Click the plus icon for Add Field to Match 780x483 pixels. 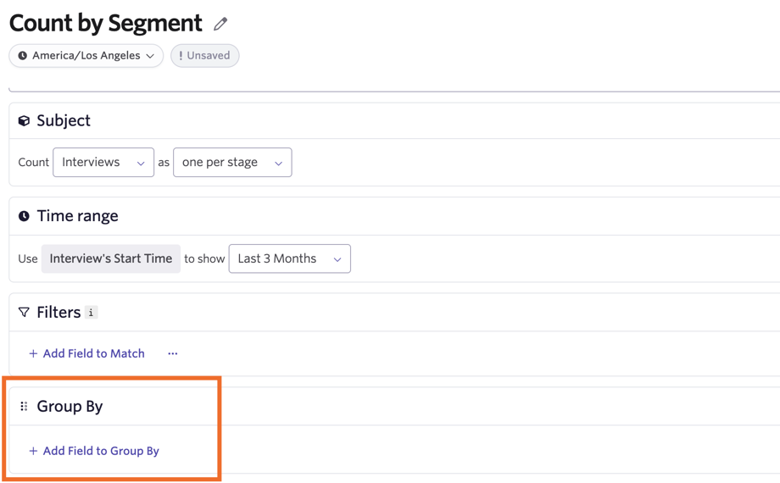pyautogui.click(x=33, y=353)
